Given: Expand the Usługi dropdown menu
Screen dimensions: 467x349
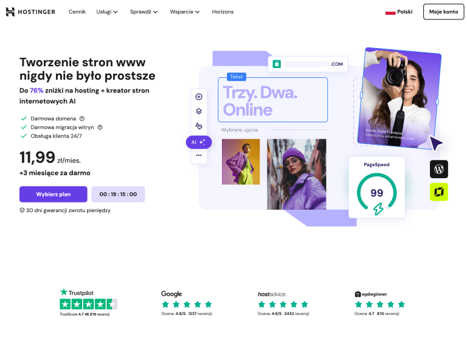Looking at the screenshot, I should tap(107, 12).
